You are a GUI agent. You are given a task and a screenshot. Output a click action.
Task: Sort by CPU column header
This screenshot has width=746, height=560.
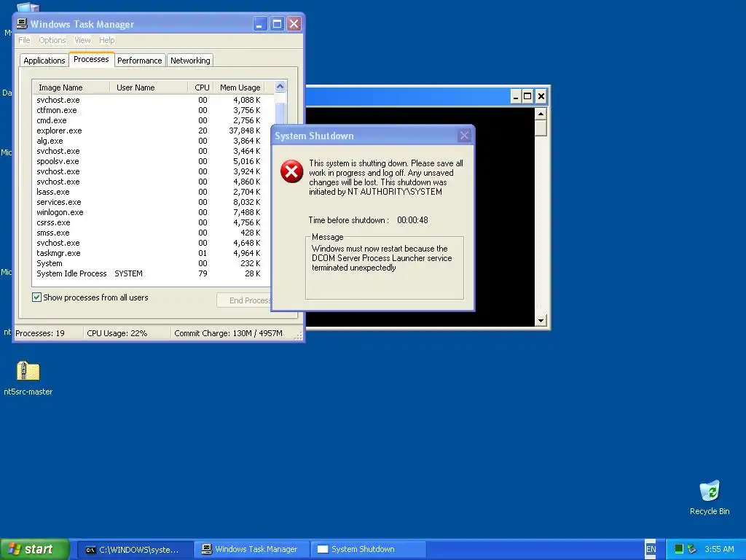(x=200, y=87)
